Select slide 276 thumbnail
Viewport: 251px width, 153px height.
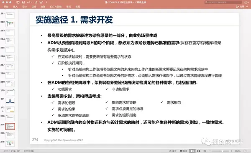point(10,143)
